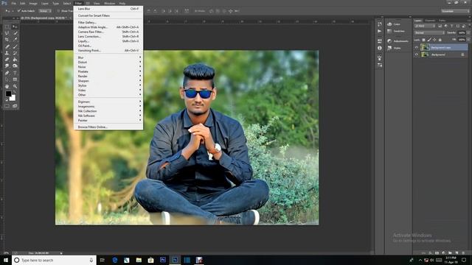Open the Info panel icon
Screen dimensions: 472x265
tap(380, 48)
